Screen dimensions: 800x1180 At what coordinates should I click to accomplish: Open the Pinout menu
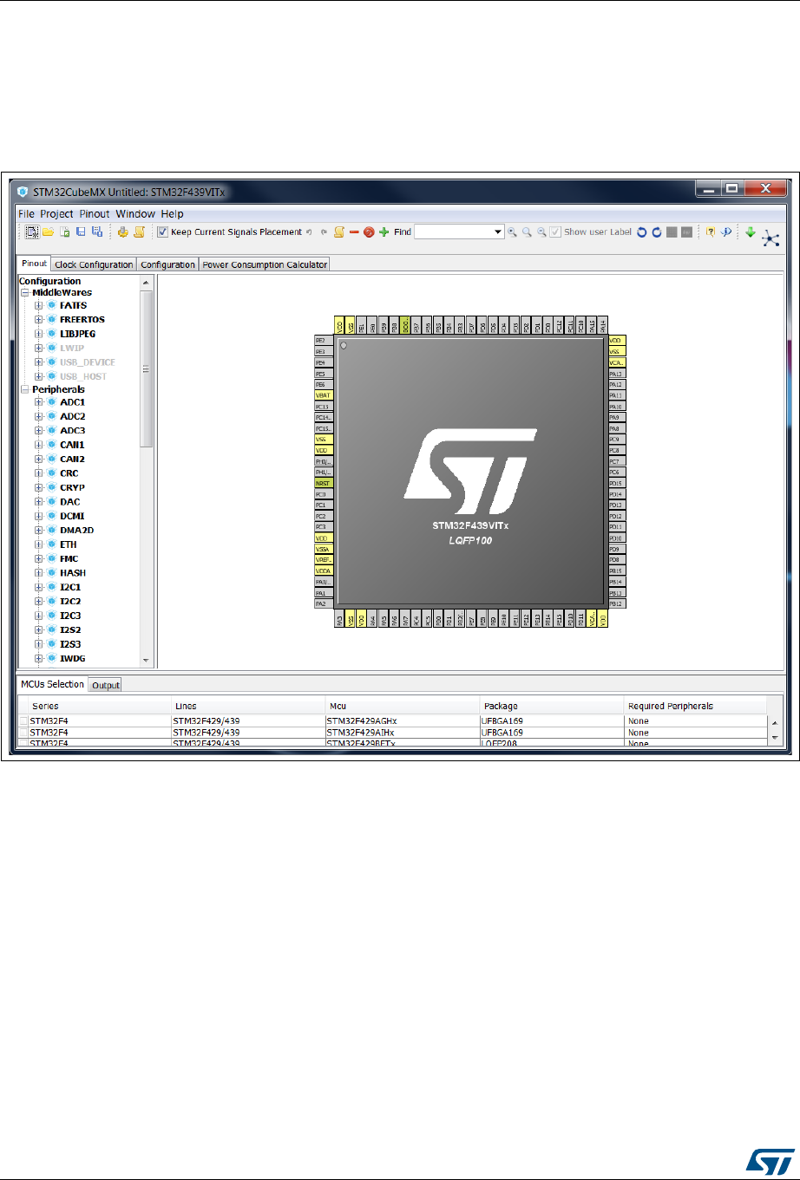click(95, 213)
